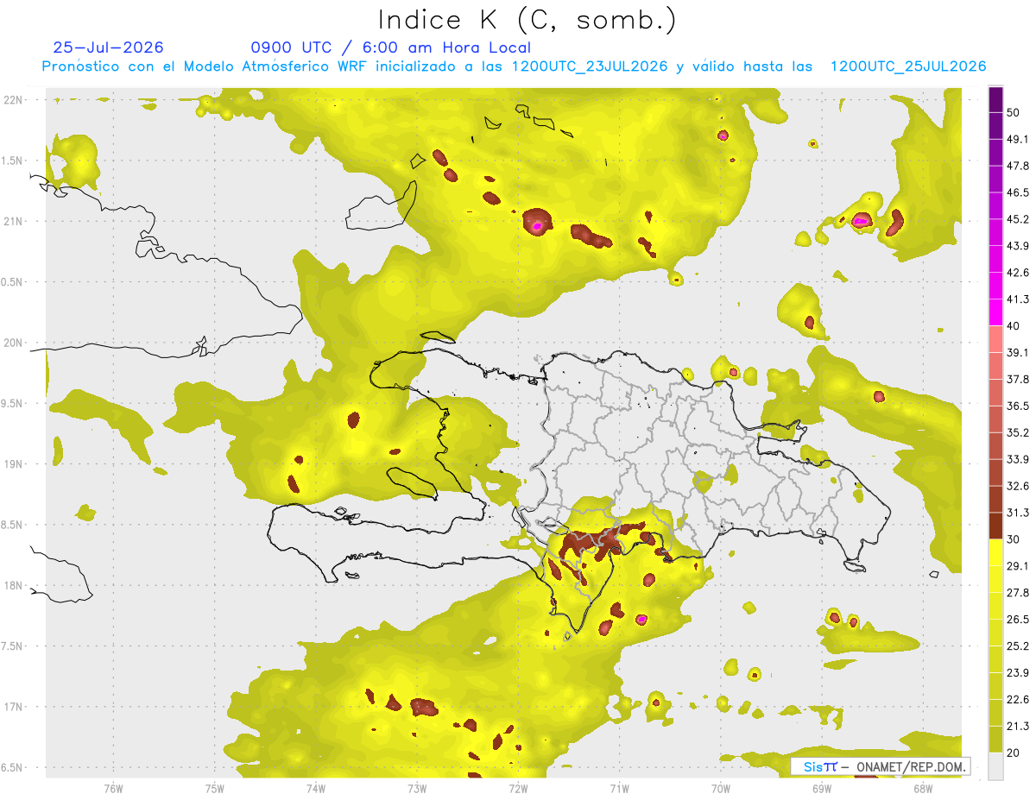Click the colorbar value "22.6"
Screen dimensions: 1036x800
pos(1018,700)
